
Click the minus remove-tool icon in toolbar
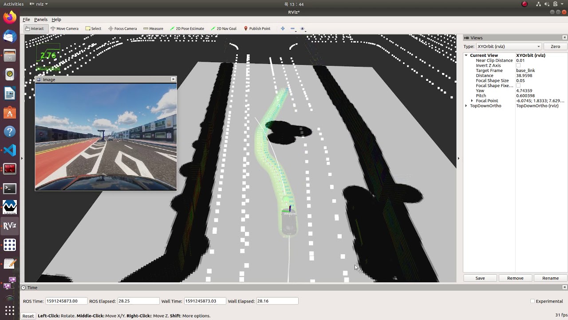coord(292,28)
